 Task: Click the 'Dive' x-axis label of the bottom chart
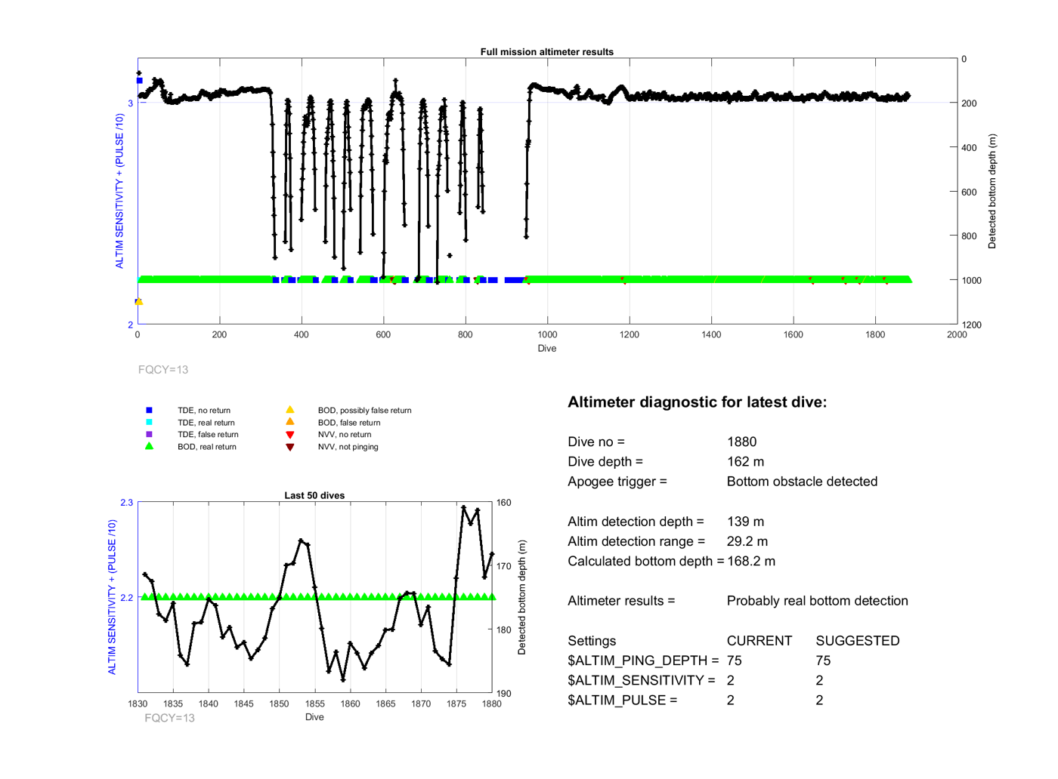(314, 717)
